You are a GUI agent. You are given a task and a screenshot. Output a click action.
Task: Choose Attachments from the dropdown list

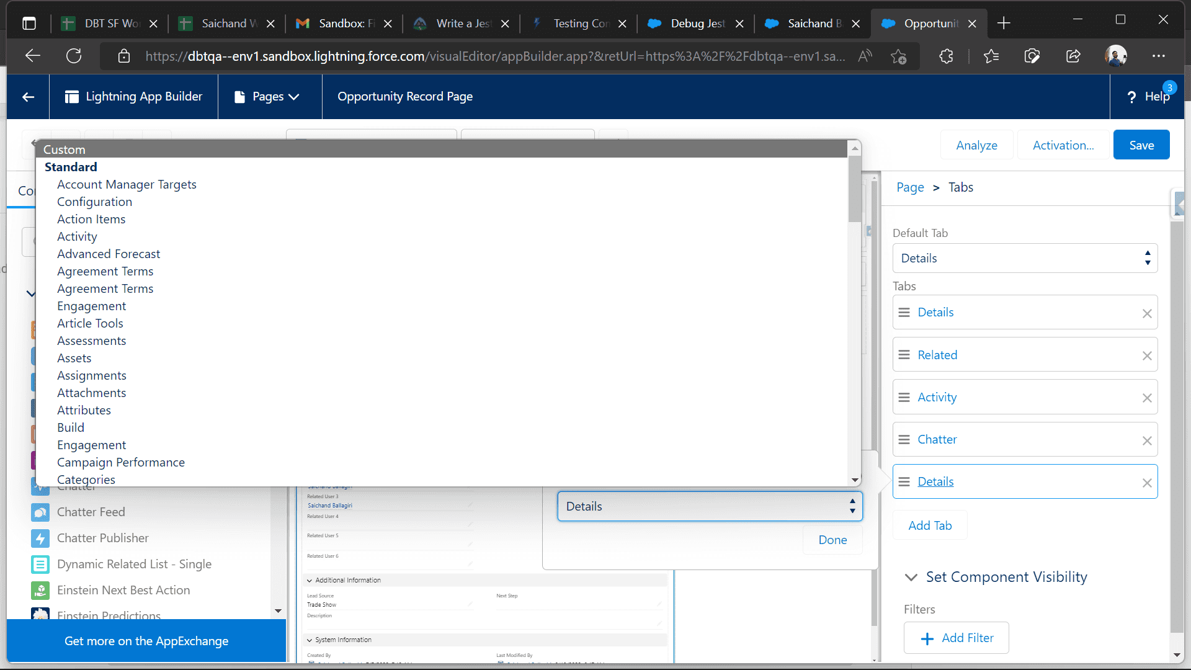(91, 393)
